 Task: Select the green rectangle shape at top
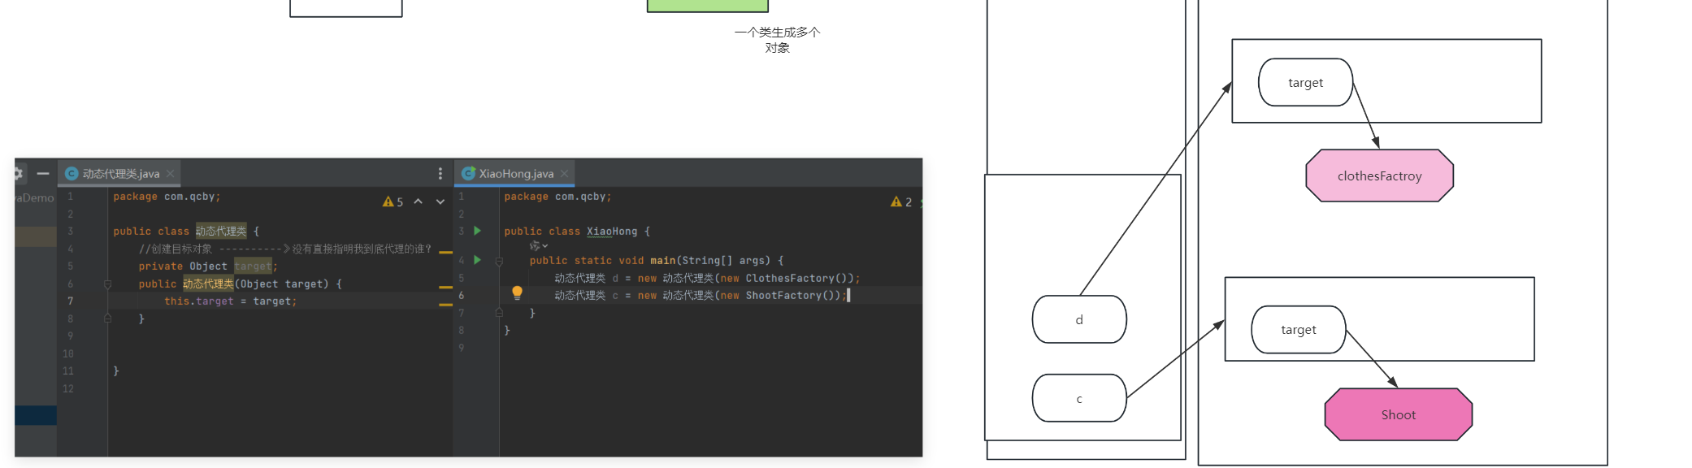click(x=707, y=6)
